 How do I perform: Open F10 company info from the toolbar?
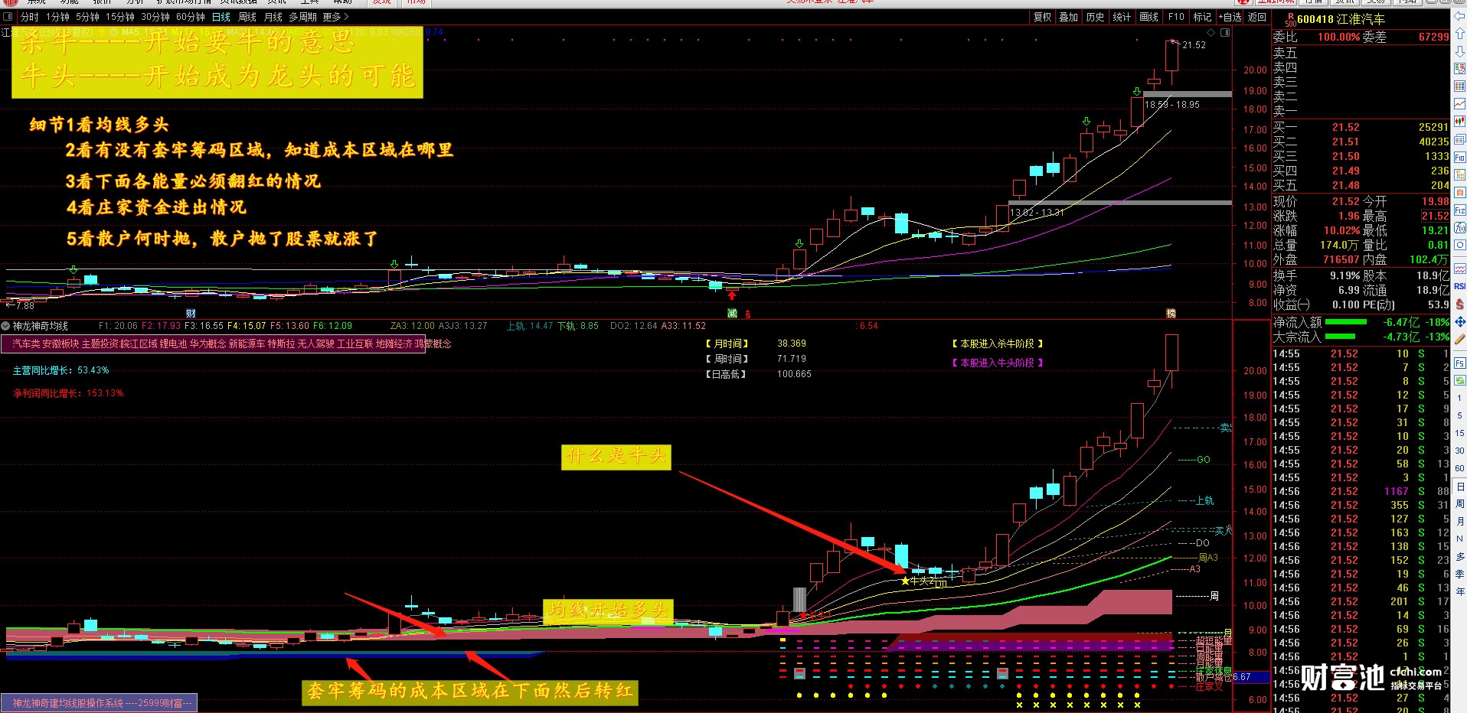(x=1176, y=17)
